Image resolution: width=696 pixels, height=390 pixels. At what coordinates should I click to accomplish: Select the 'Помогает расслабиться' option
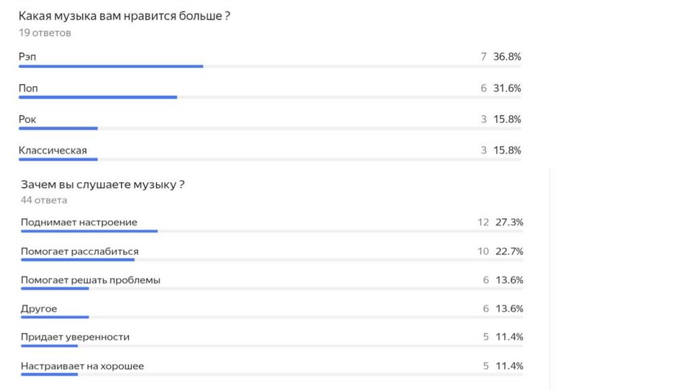[x=80, y=251]
